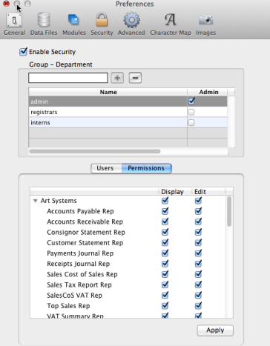
Task: Check Admin box for registrars group
Action: pos(191,112)
